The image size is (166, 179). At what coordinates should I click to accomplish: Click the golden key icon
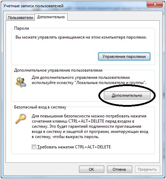(x=21, y=119)
